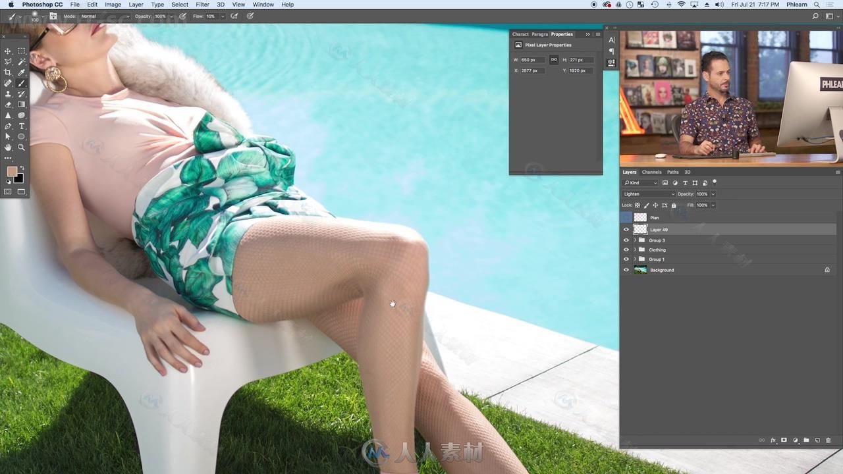843x474 pixels.
Task: Hide Group 1 visibility eye
Action: [x=626, y=259]
